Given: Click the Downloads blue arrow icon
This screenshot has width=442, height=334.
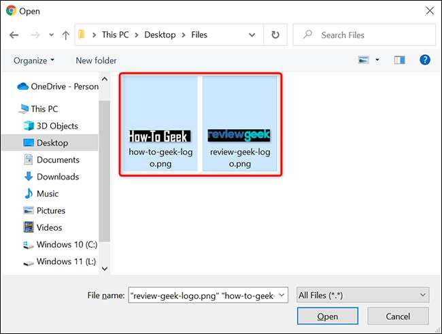Looking at the screenshot, I should 29,176.
